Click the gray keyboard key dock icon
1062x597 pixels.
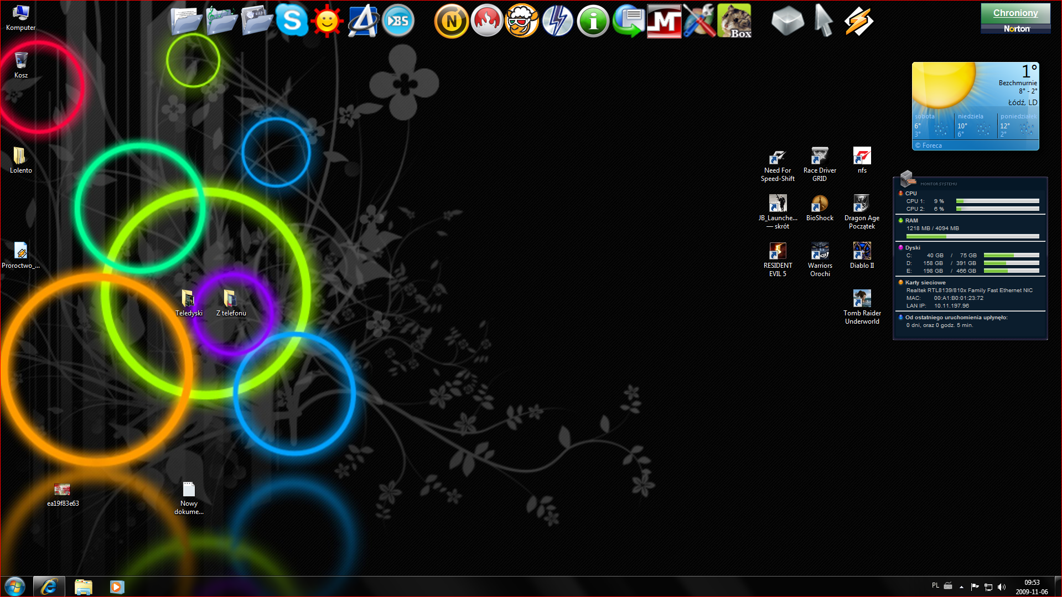tap(788, 21)
